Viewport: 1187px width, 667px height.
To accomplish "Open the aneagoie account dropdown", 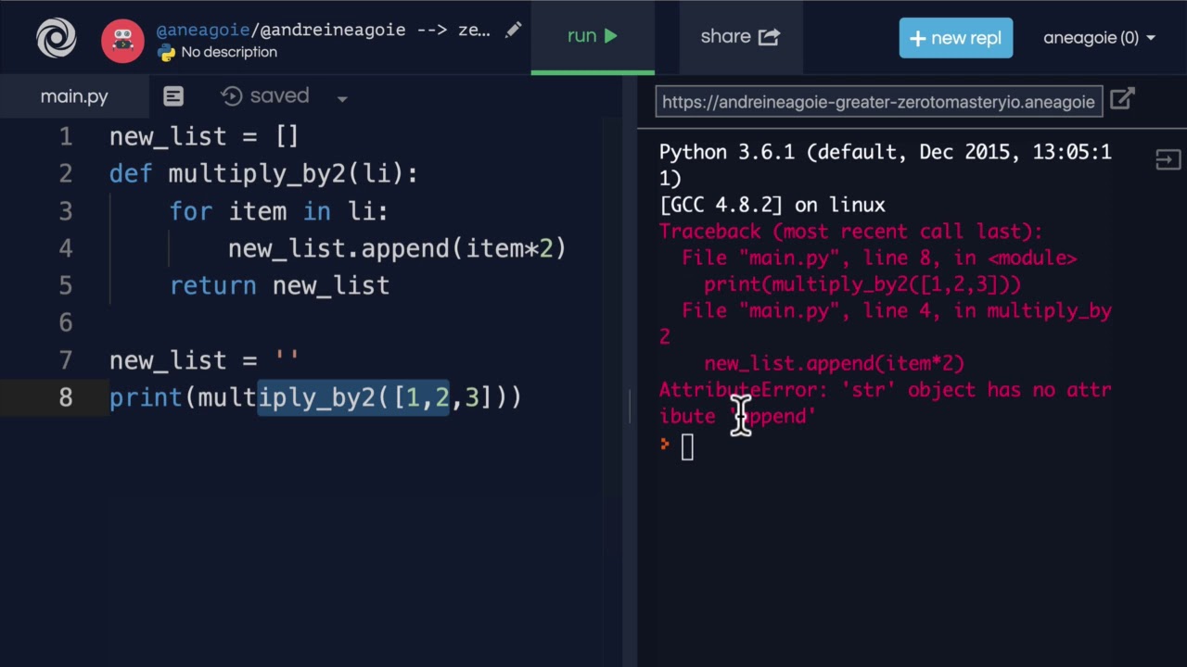I will tap(1099, 38).
